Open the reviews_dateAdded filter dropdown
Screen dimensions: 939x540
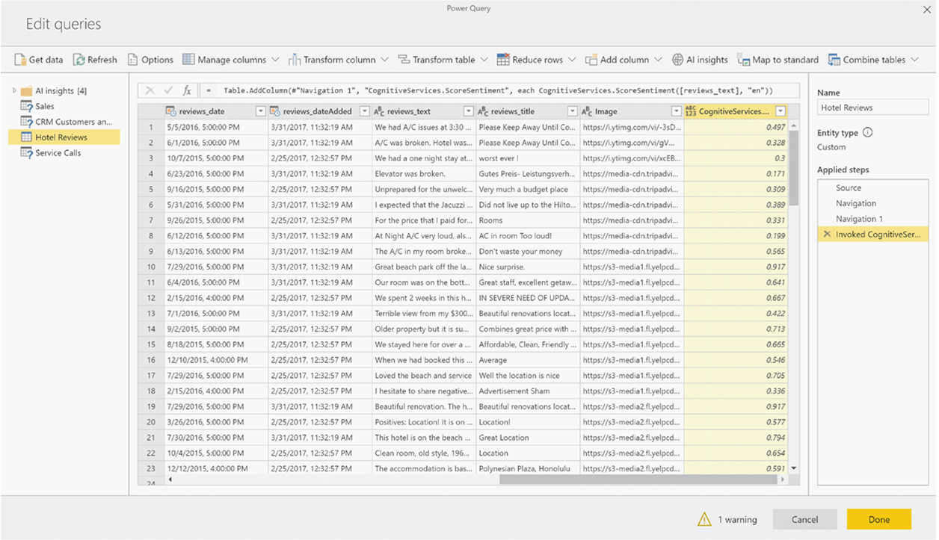click(x=365, y=111)
